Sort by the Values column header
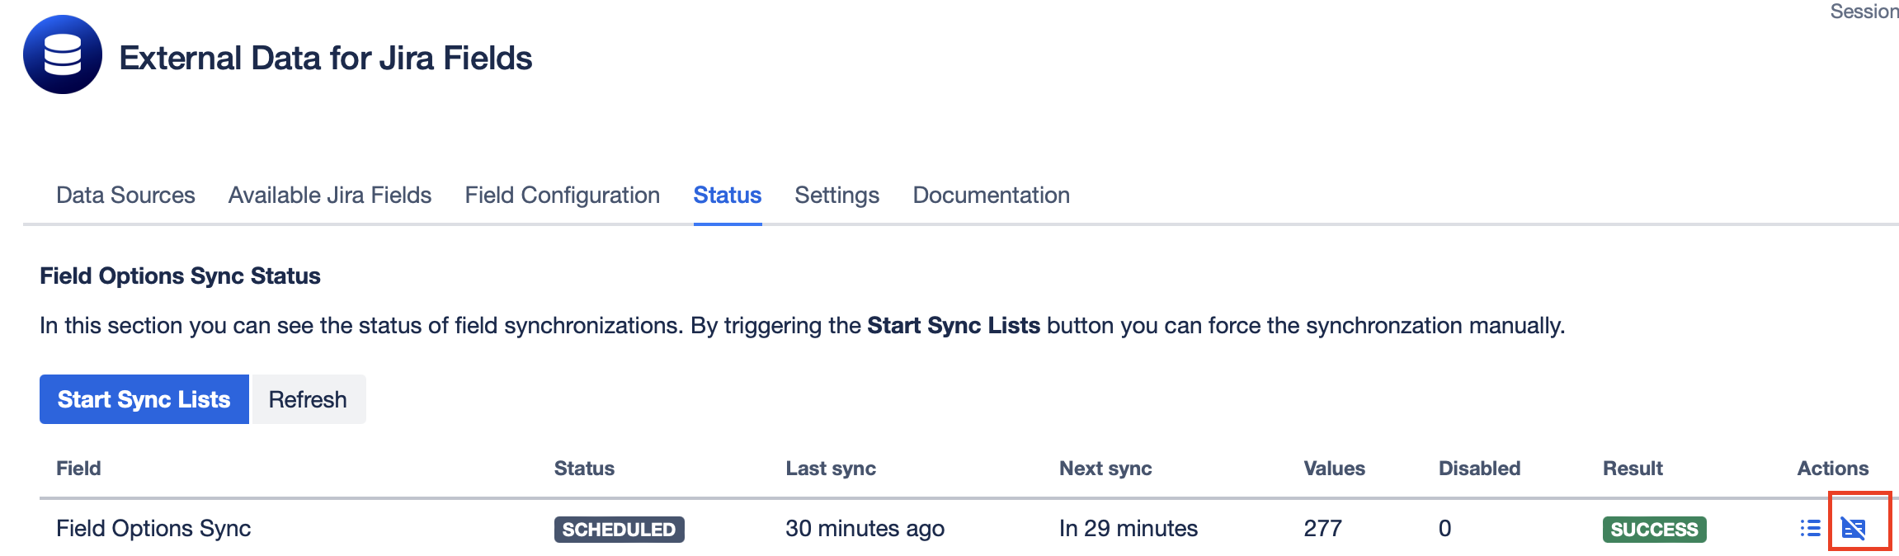The height and width of the screenshot is (556, 1899). (1335, 468)
